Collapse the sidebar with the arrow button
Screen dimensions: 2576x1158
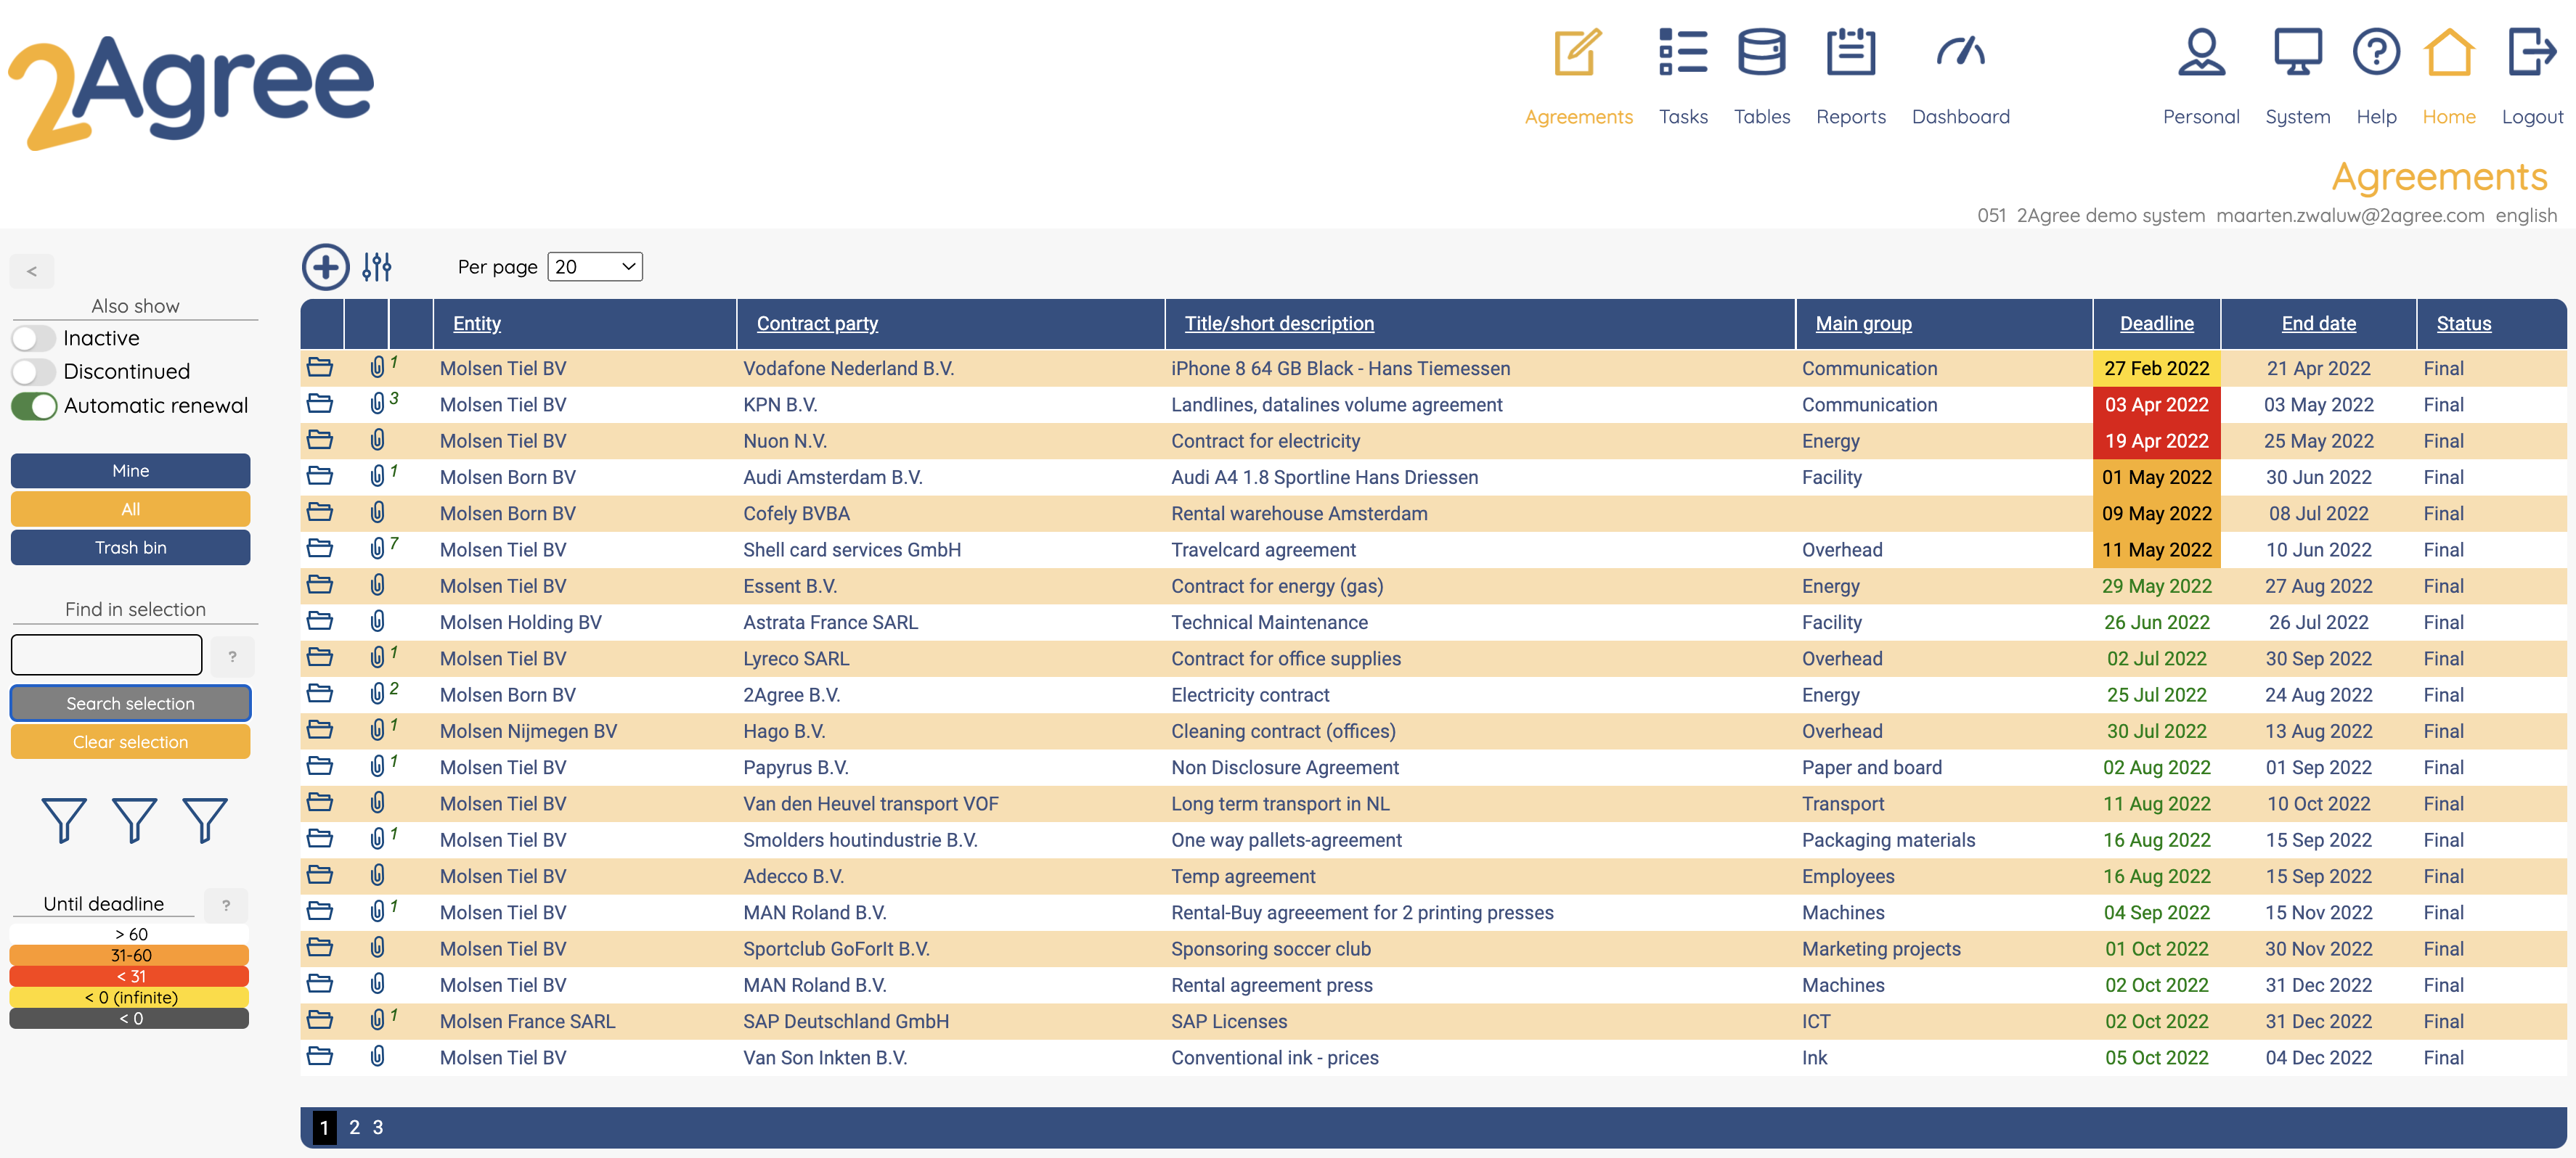point(32,271)
